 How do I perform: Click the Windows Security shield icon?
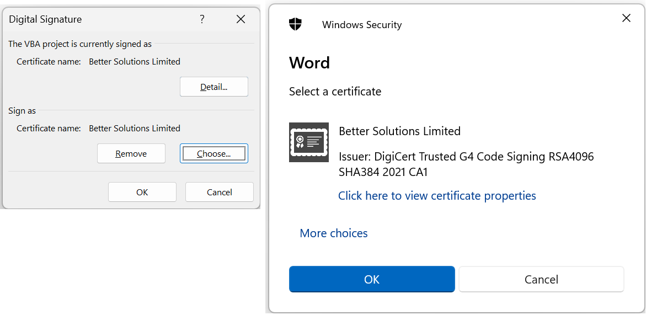coord(295,24)
